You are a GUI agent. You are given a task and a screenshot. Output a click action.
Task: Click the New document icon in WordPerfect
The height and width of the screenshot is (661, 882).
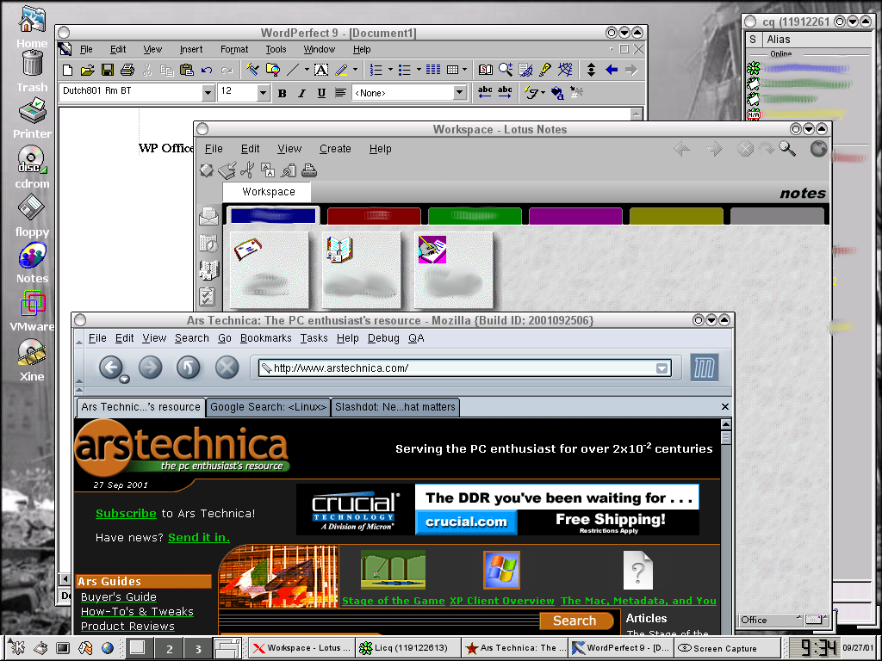[x=67, y=70]
